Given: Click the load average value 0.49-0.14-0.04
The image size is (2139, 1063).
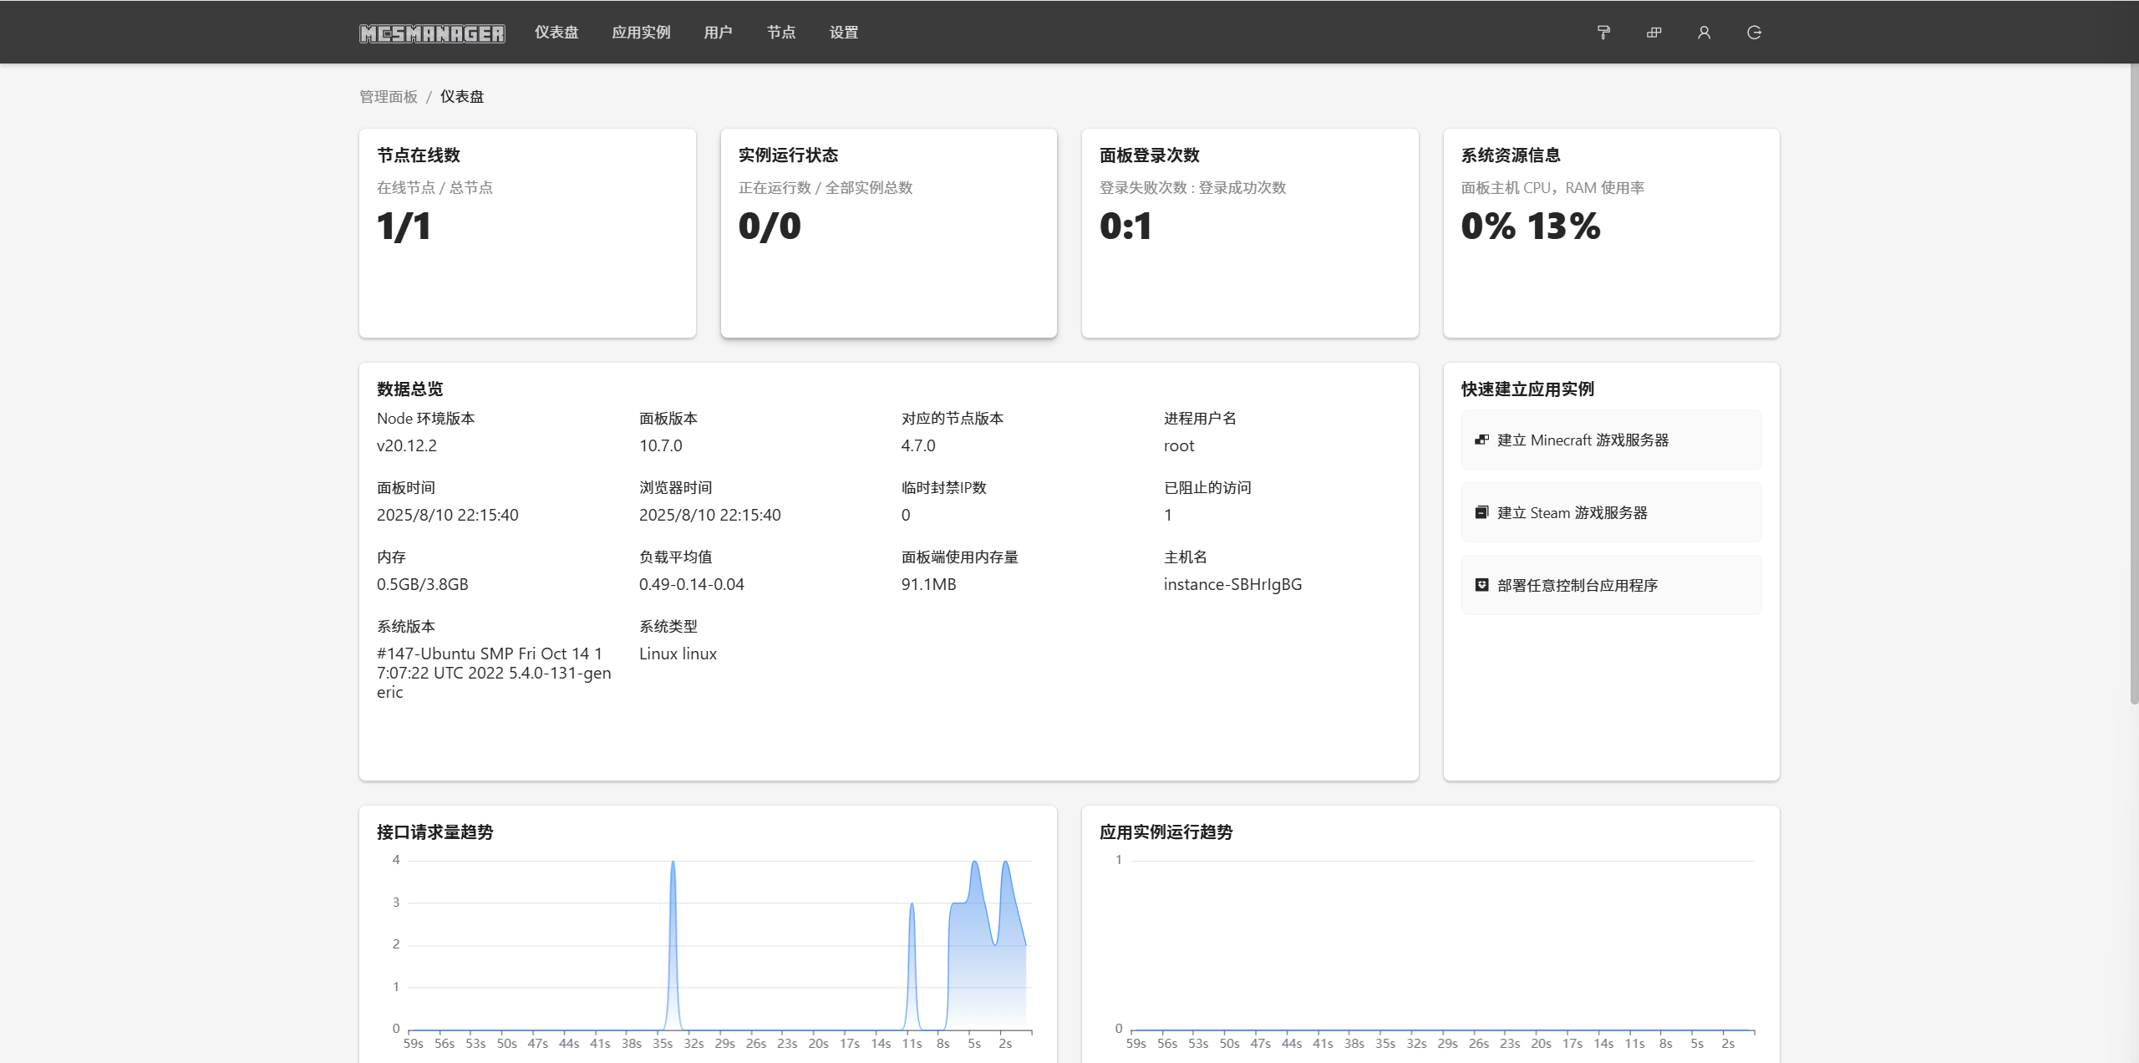Looking at the screenshot, I should click(x=692, y=584).
